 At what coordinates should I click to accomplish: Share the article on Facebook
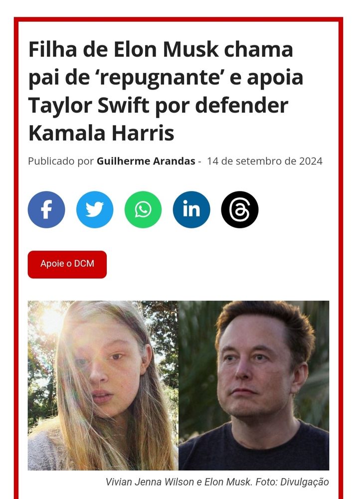[46, 210]
